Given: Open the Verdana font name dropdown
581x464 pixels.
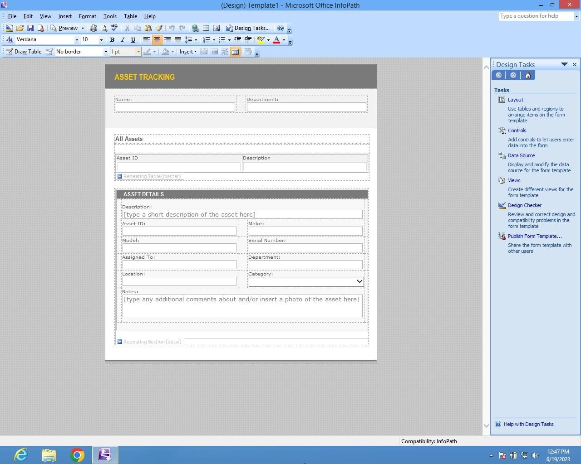Looking at the screenshot, I should pos(77,40).
